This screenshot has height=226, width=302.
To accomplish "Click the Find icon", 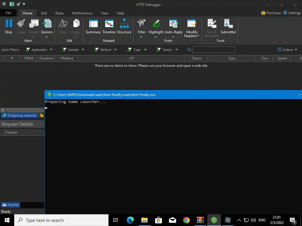I will (63, 24).
